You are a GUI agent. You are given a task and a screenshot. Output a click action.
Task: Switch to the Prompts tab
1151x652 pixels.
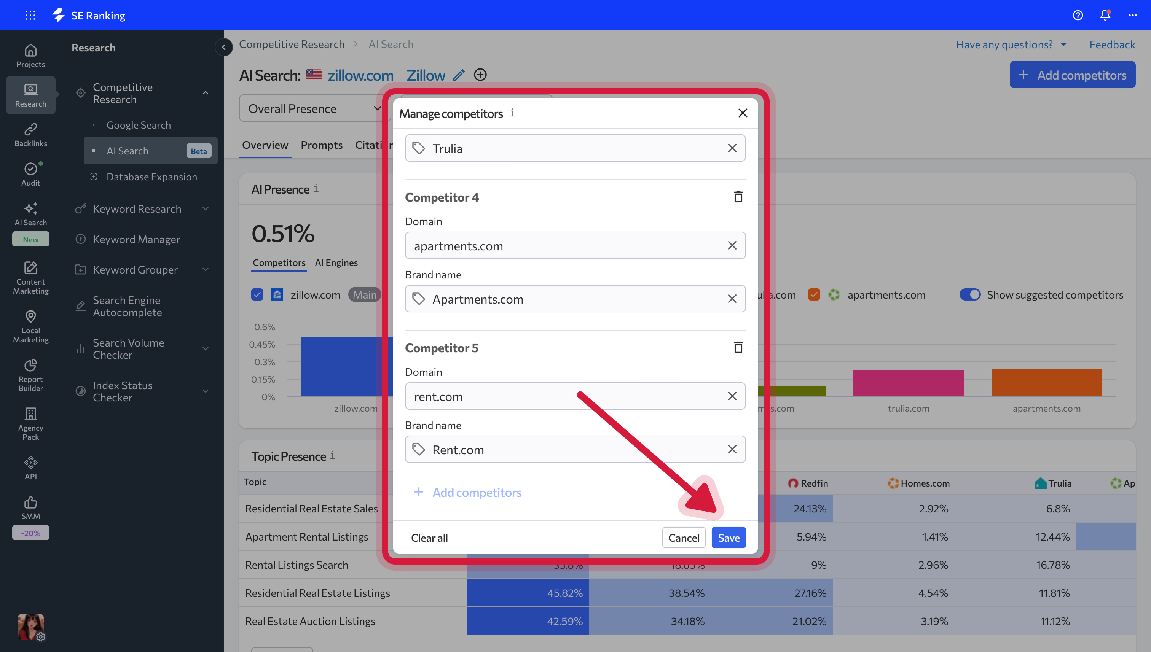click(x=322, y=145)
